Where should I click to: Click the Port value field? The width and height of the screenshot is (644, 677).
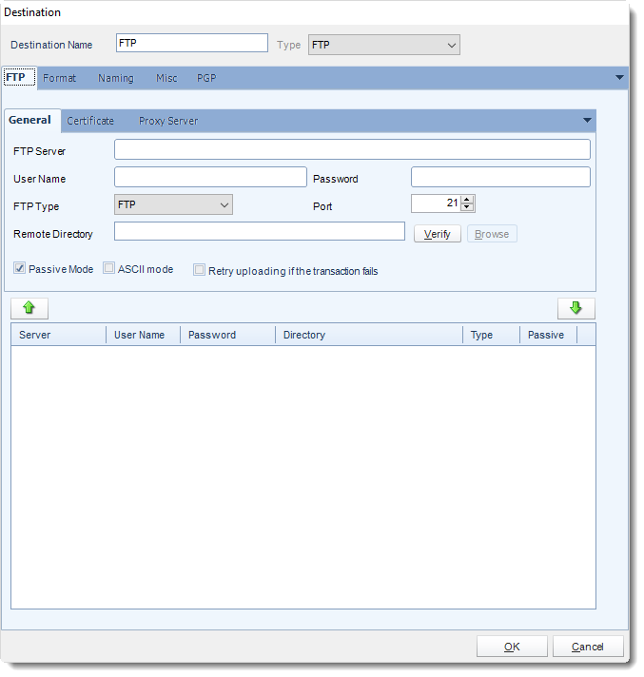pos(436,203)
